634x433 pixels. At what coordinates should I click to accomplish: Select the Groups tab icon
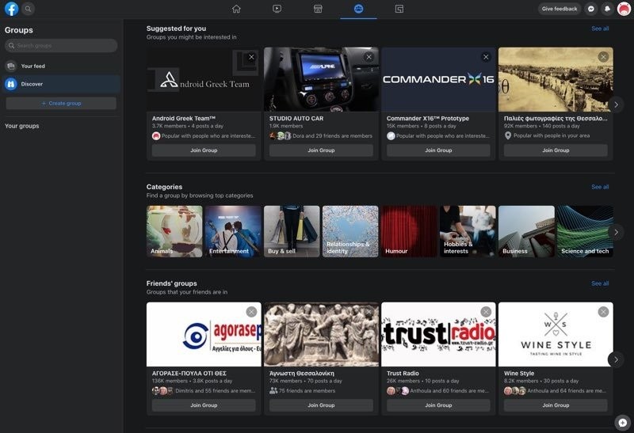pyautogui.click(x=359, y=9)
